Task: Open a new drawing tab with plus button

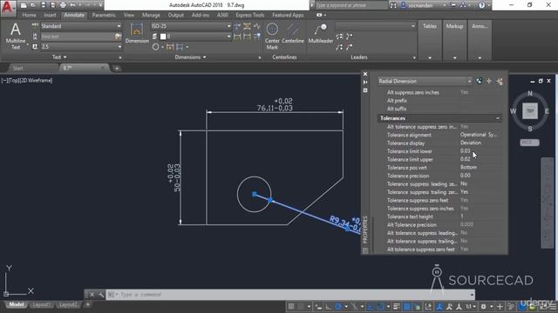Action: click(117, 68)
